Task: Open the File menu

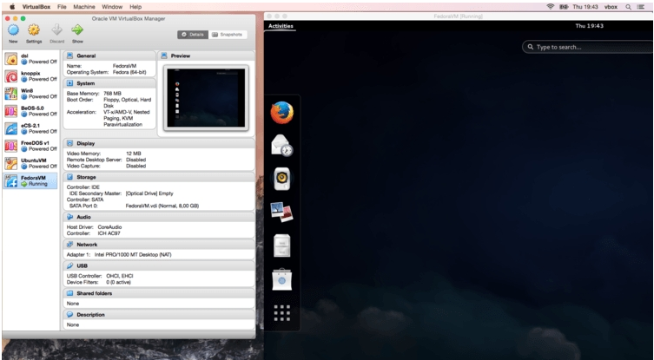Action: (62, 7)
